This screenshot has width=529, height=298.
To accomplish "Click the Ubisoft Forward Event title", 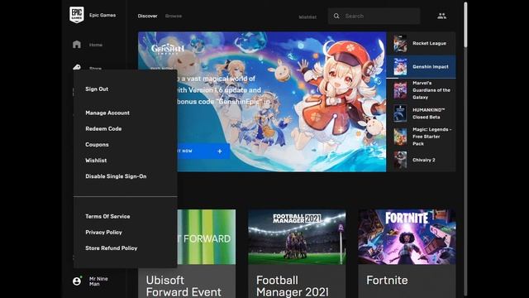I will 183,286.
